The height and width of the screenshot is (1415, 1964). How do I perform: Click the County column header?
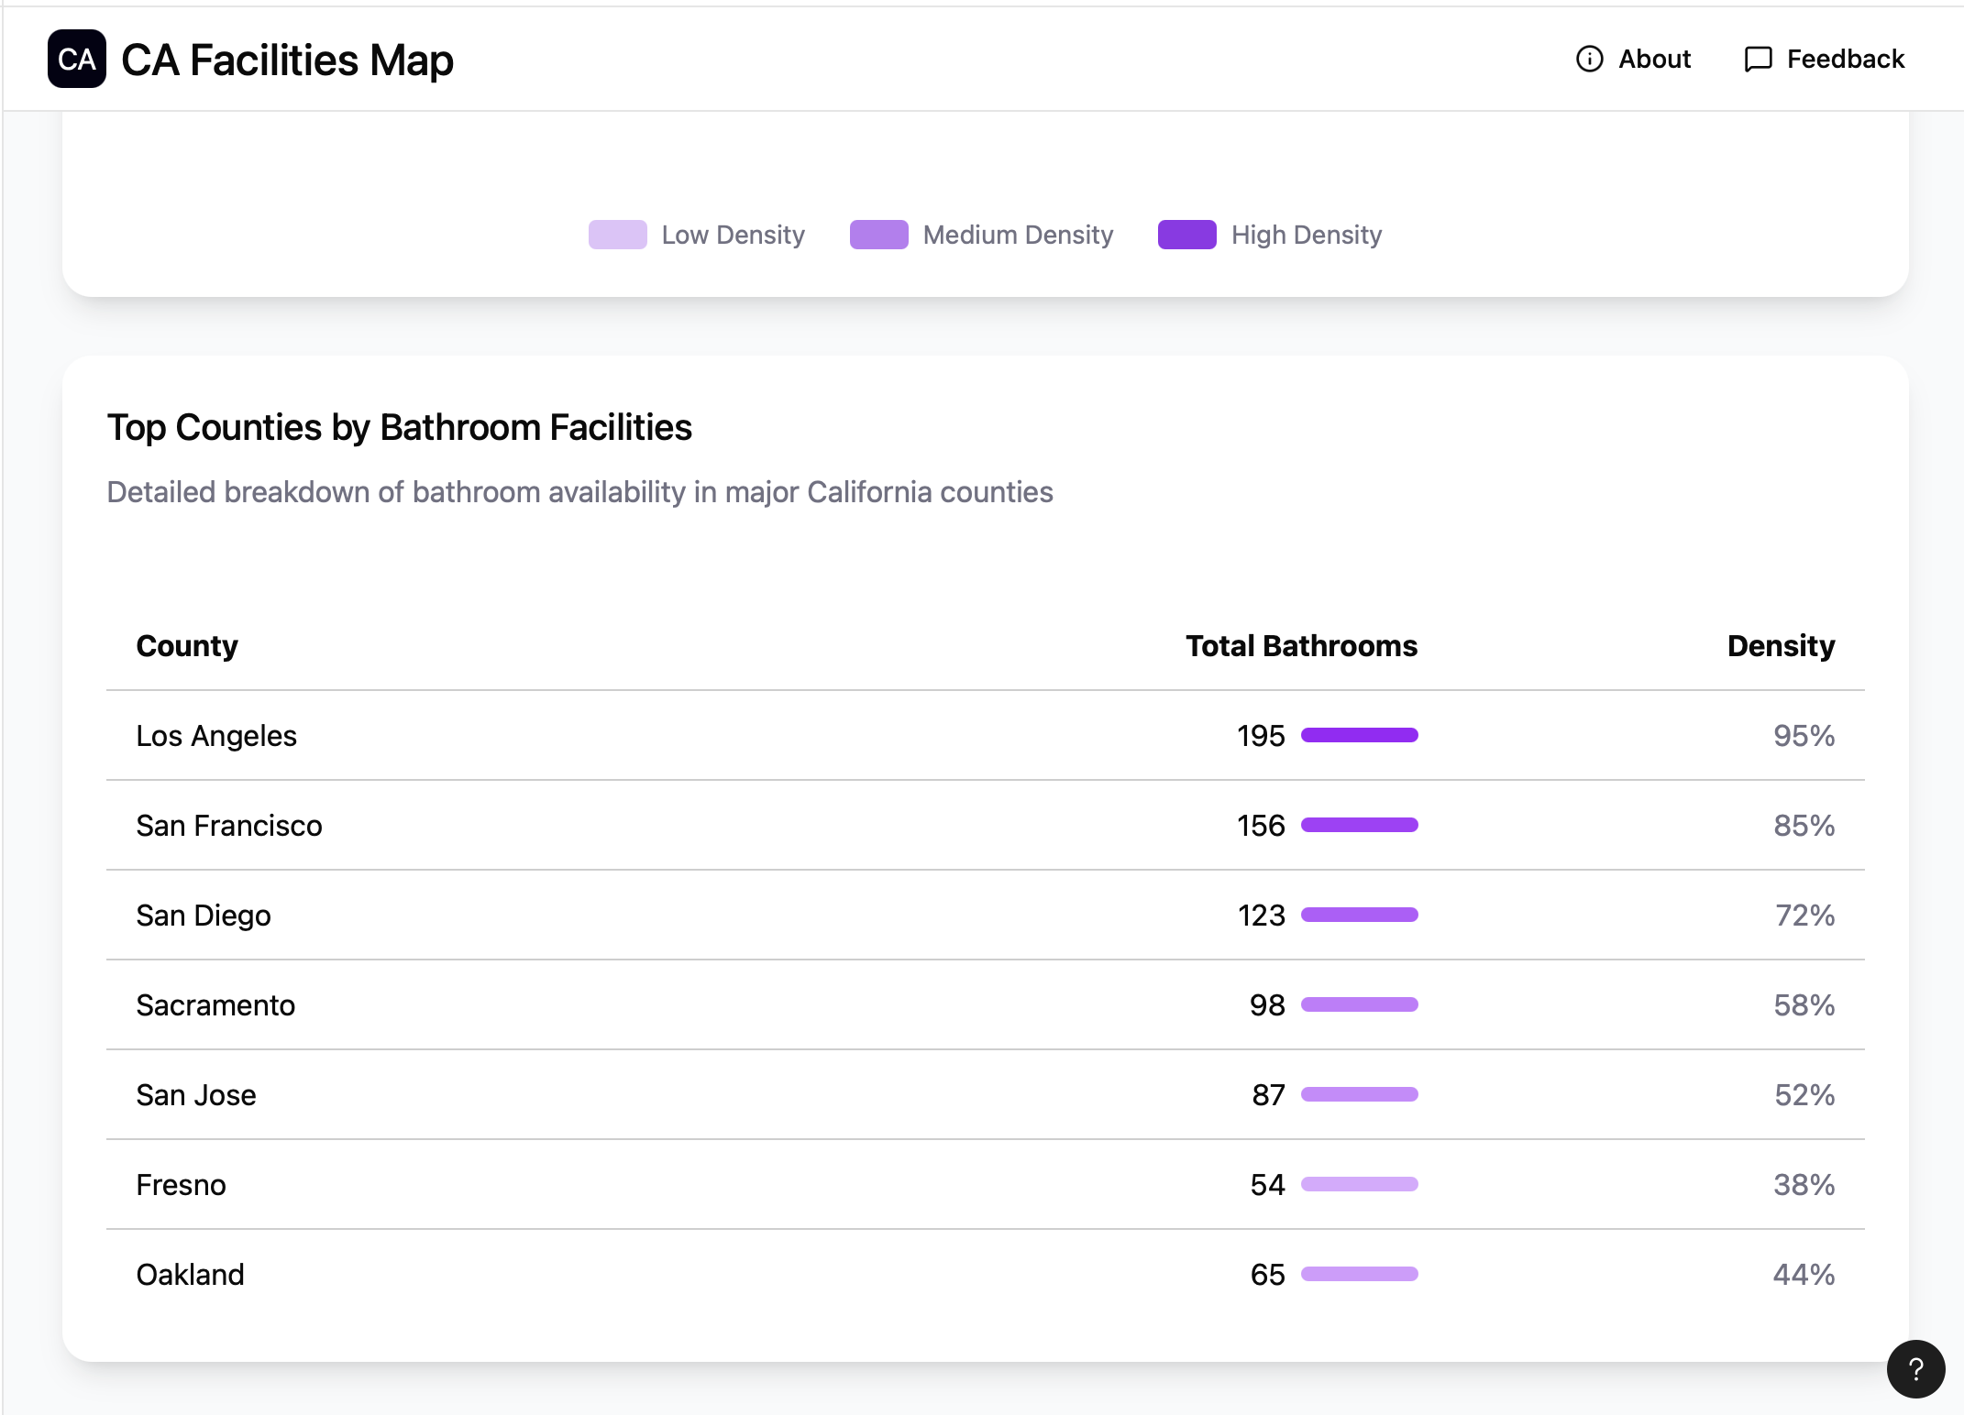[187, 646]
